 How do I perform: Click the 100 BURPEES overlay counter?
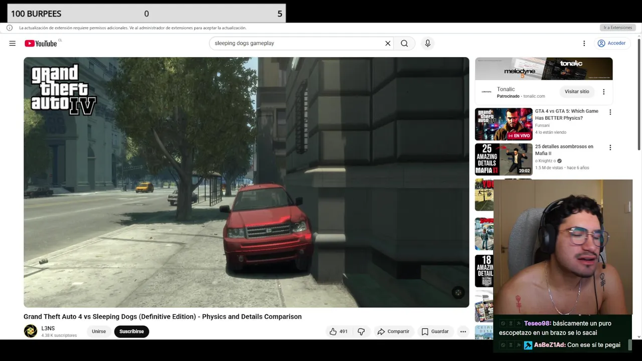(x=146, y=14)
